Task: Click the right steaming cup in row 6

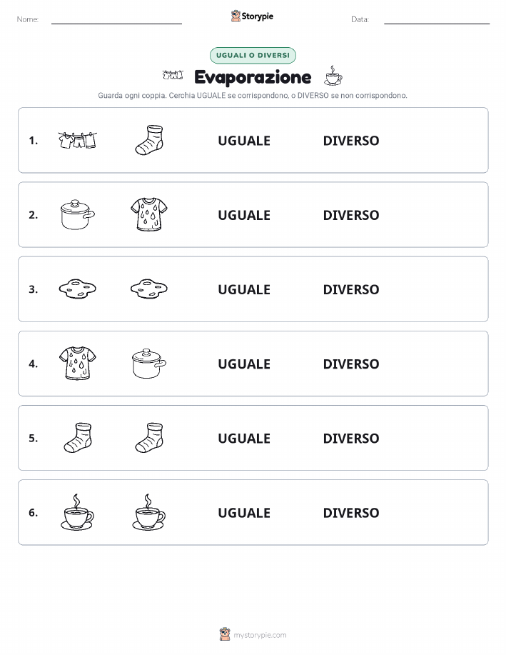Action: click(149, 513)
